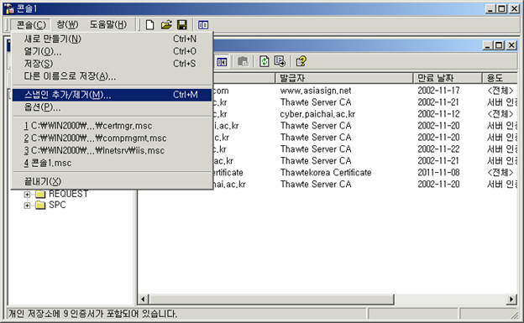Click the REQUEST folder label
The image size is (524, 323).
69,194
